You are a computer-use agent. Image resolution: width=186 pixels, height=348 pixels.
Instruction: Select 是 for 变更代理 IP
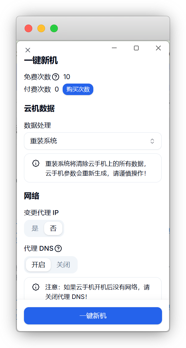[x=35, y=228]
